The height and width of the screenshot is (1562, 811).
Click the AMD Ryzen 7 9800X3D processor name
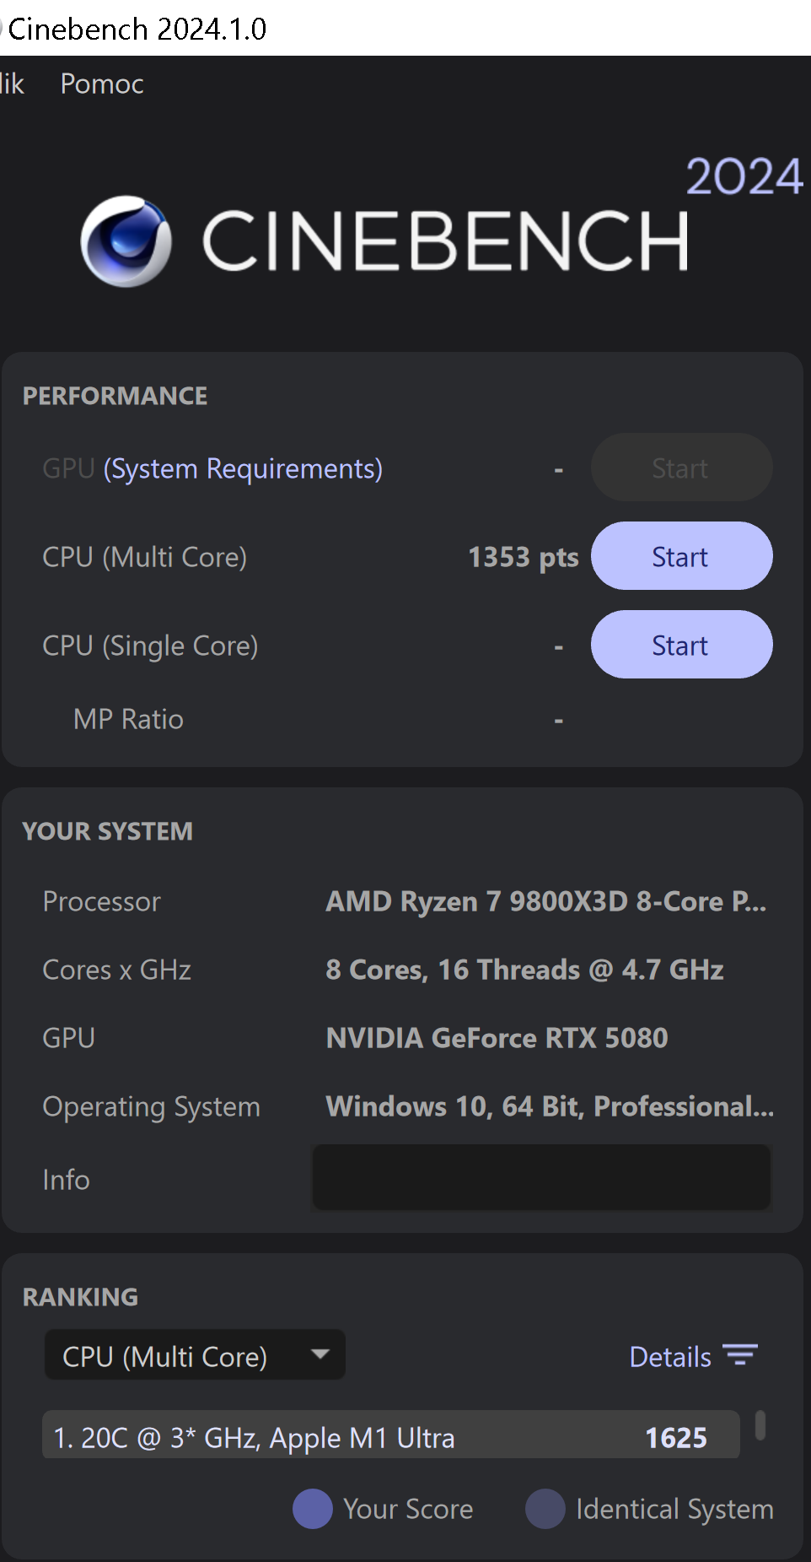pyautogui.click(x=545, y=901)
